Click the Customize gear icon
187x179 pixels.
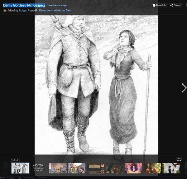point(20,177)
